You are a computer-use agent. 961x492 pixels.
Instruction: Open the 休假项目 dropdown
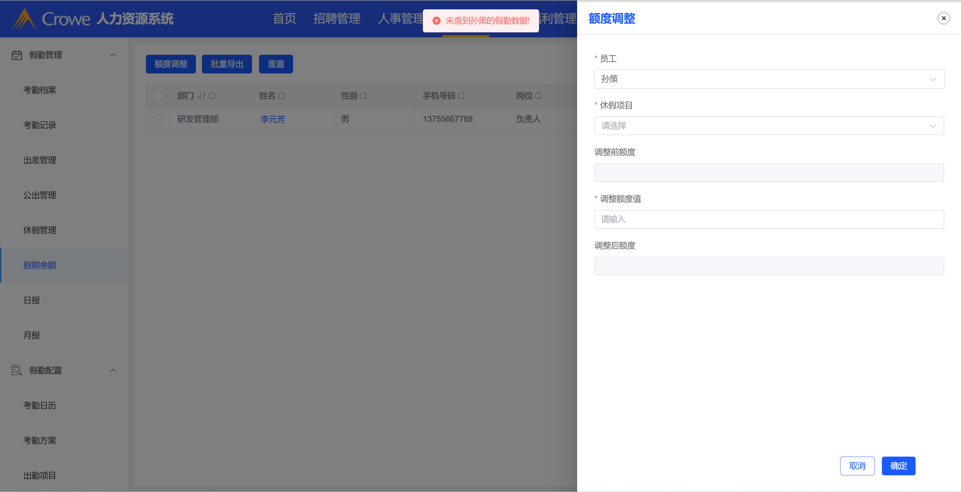(x=768, y=126)
